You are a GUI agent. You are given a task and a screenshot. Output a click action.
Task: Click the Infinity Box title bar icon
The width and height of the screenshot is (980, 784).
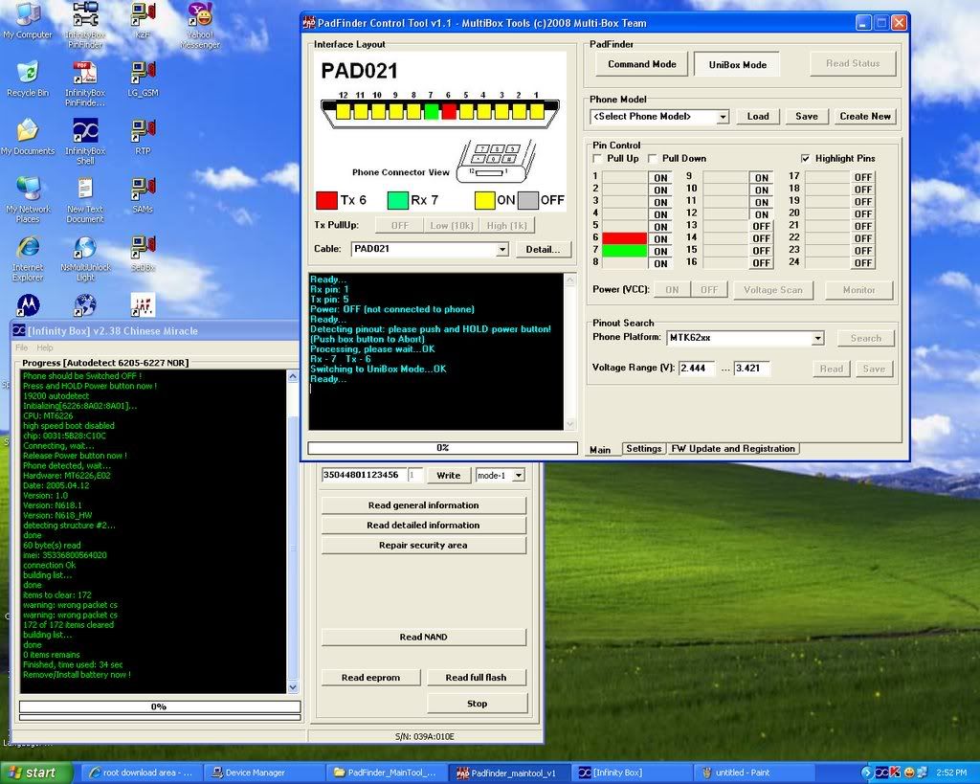(x=19, y=330)
